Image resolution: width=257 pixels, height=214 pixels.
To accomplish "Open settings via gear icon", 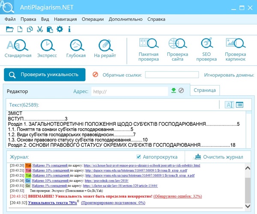I will click(60, 29).
